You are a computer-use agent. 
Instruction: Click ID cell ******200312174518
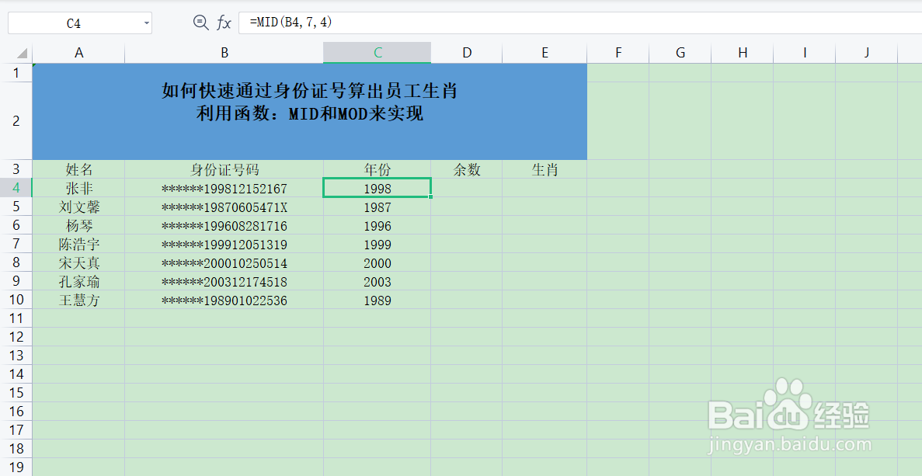[224, 282]
